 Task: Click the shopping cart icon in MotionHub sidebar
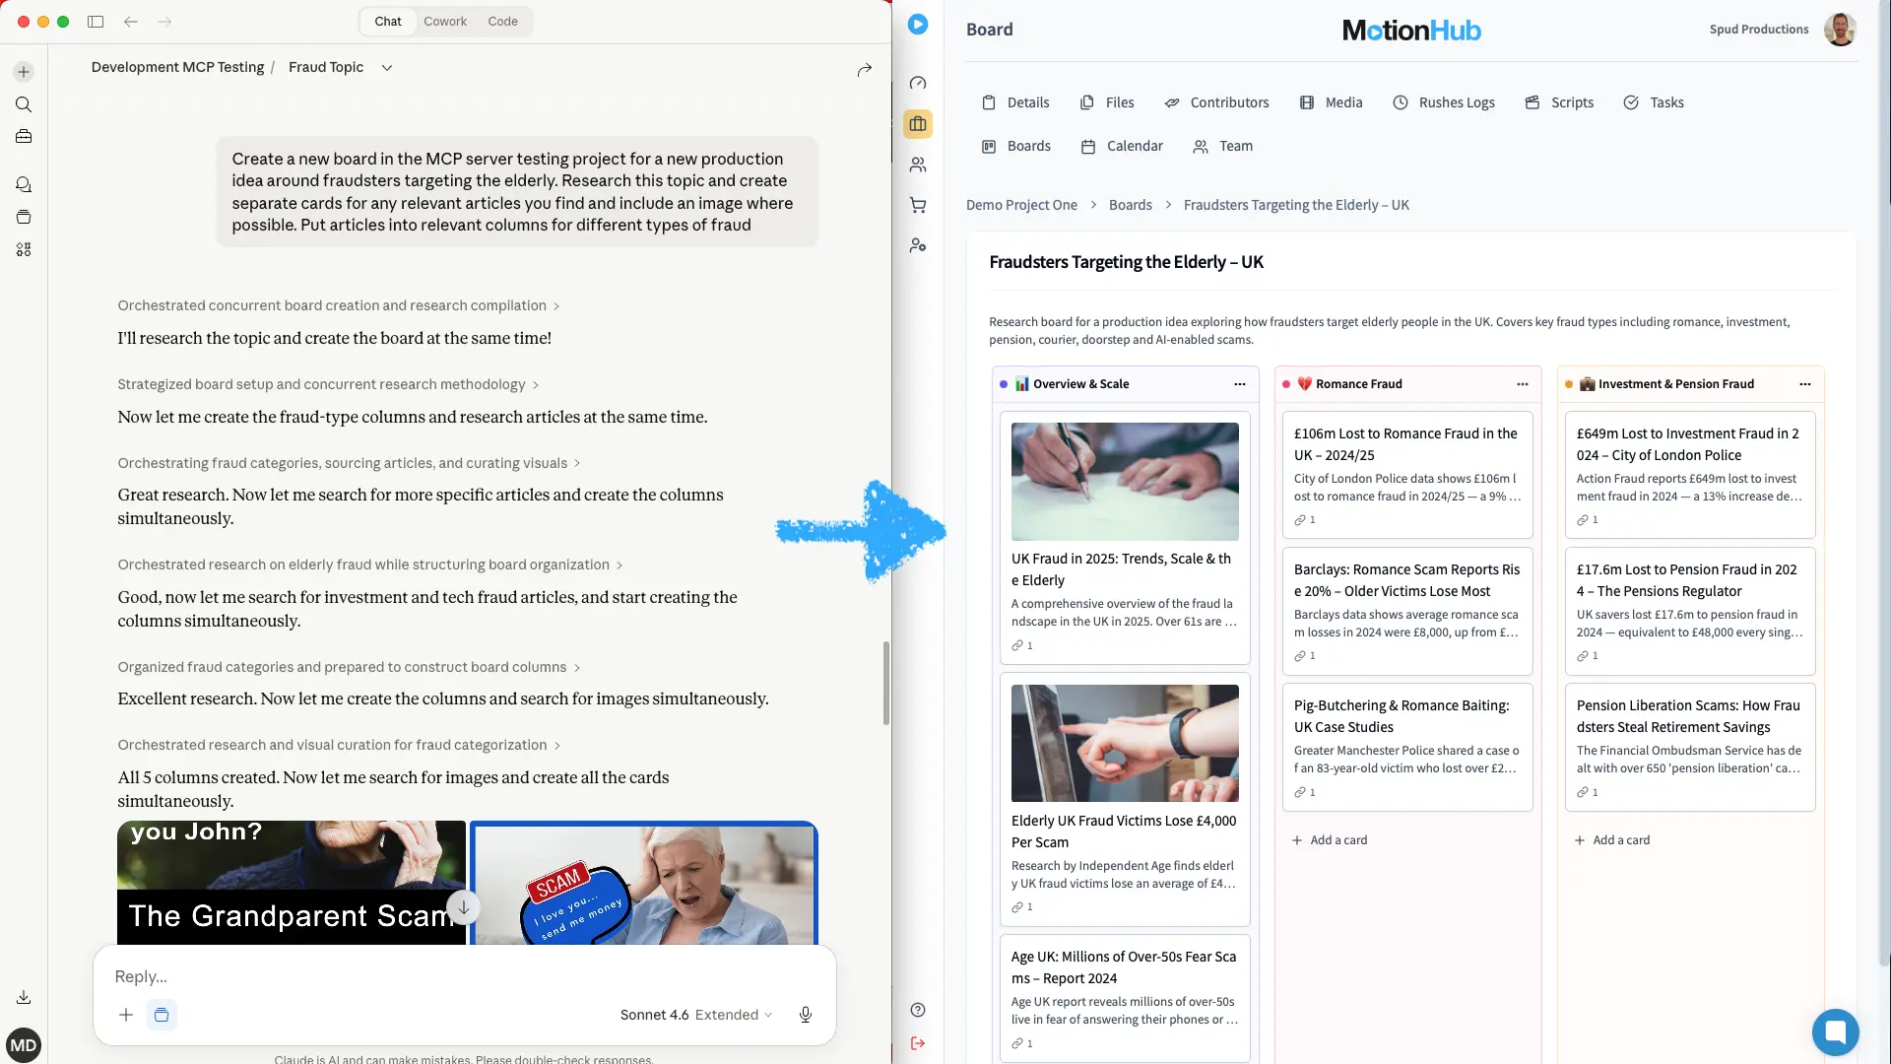click(918, 205)
